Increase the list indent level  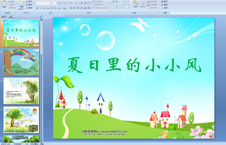[x=85, y=3]
